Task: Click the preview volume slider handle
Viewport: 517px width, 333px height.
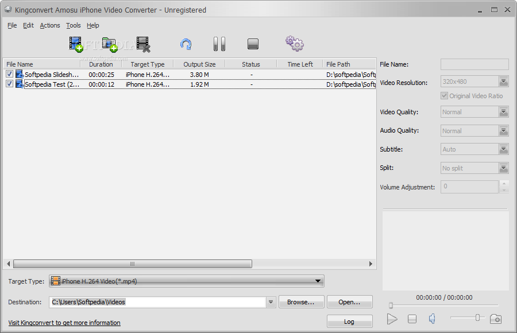Action: (x=477, y=317)
